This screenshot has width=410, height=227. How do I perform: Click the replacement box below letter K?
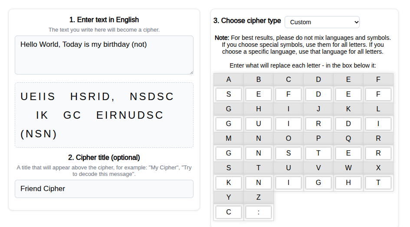coord(348,124)
